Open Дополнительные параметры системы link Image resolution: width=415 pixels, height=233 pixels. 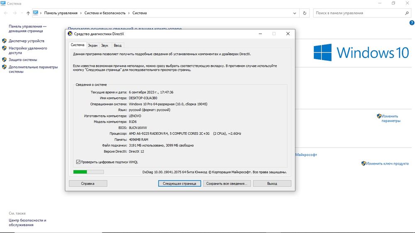tap(33, 69)
